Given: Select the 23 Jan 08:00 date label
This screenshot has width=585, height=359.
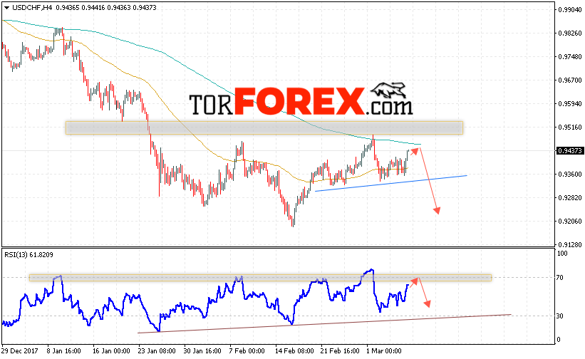Looking at the screenshot, I should point(157,351).
